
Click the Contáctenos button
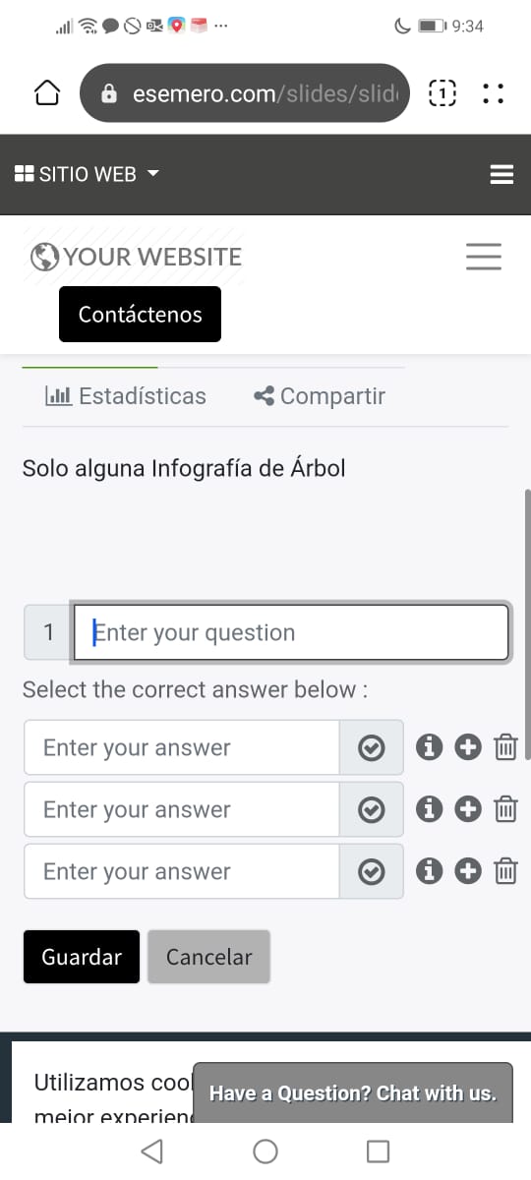click(140, 315)
